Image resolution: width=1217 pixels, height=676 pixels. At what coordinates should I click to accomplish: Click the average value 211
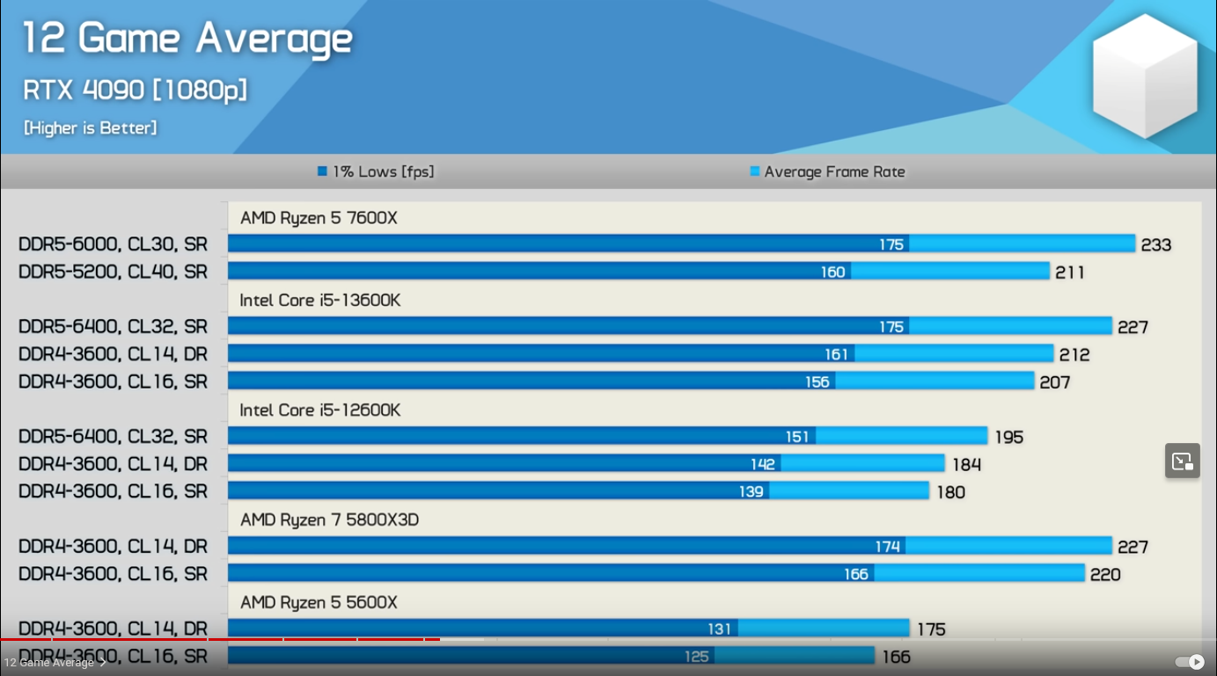pos(1070,273)
